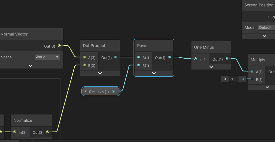Click the Dot Product A(3) input port
Viewport: 275px width, 142px height.
[84, 57]
